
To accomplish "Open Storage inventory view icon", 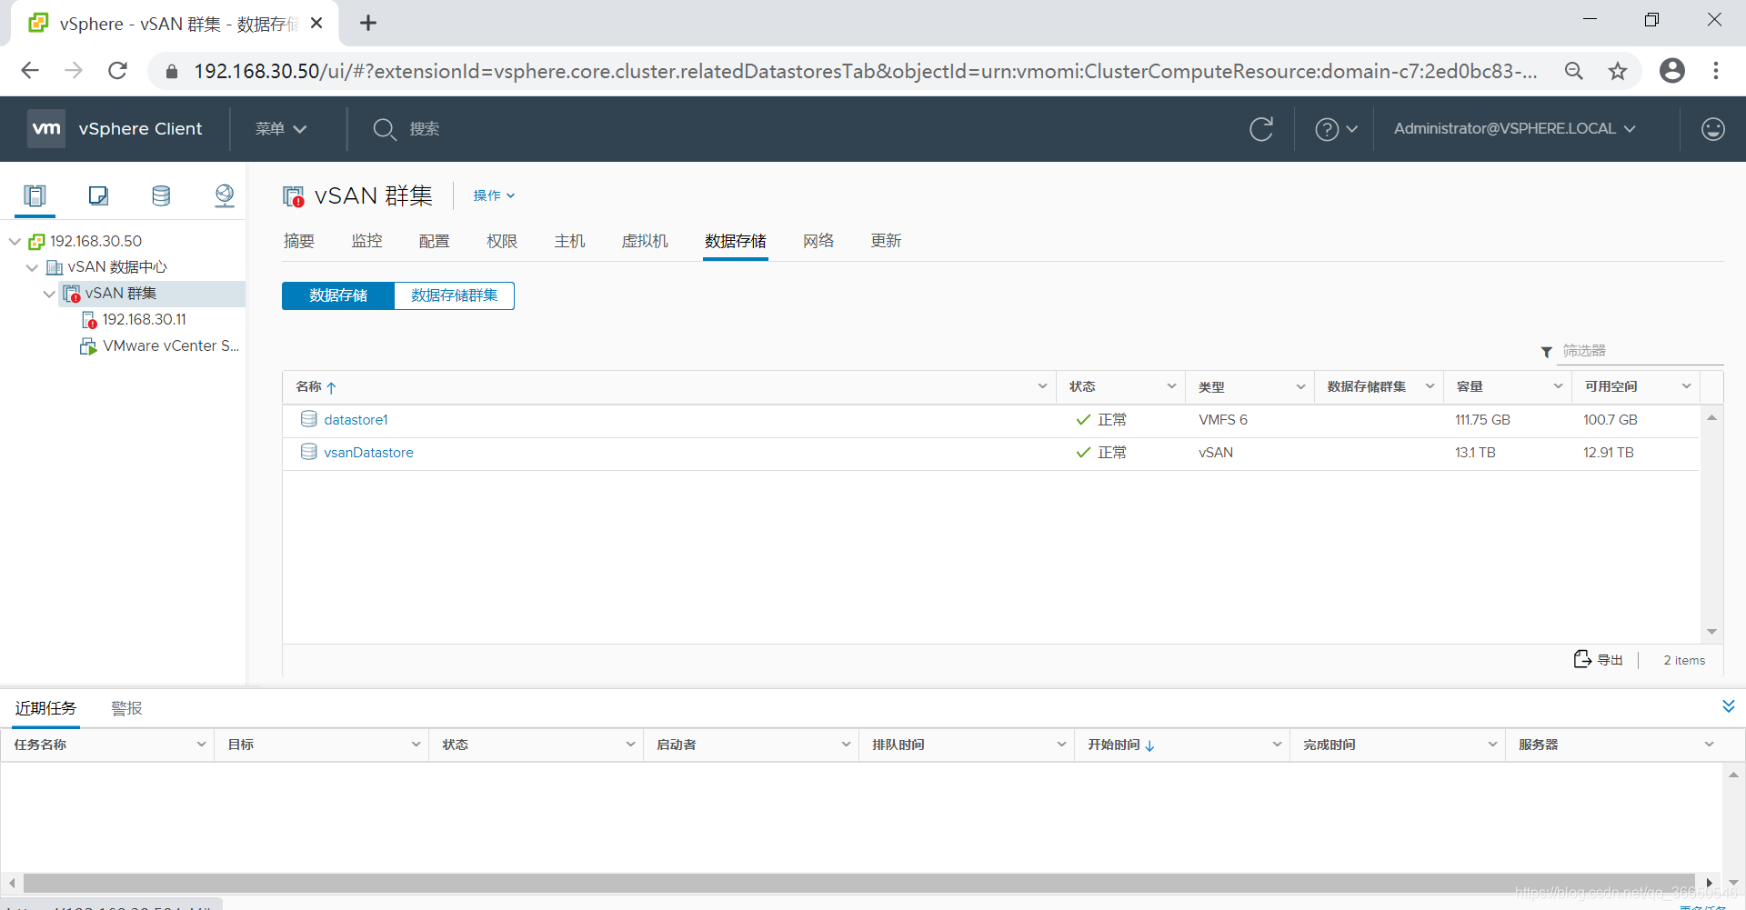I will pyautogui.click(x=161, y=195).
